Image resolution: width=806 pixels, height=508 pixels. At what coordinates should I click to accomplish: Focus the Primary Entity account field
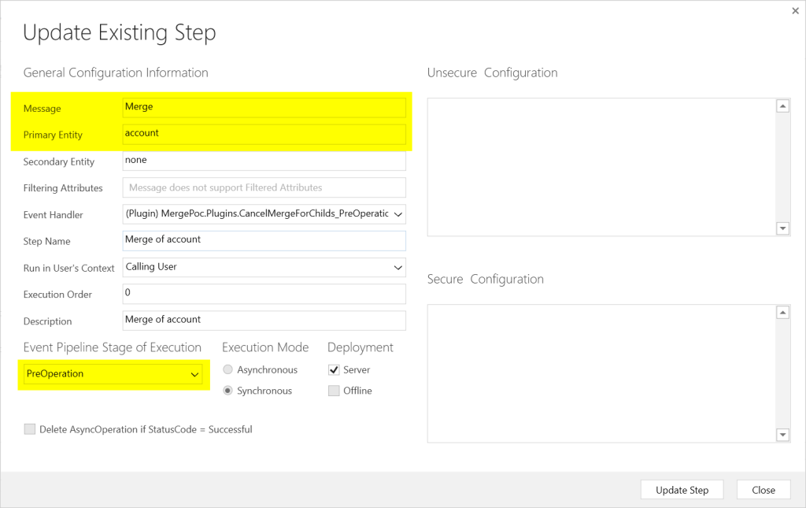[264, 134]
